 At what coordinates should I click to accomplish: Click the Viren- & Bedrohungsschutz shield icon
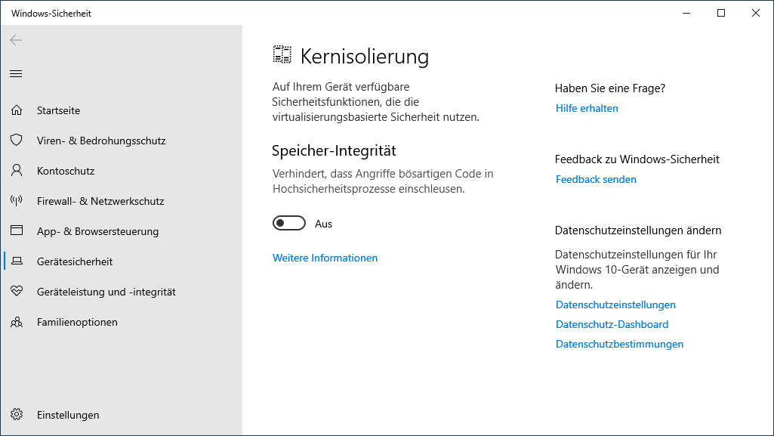16,141
